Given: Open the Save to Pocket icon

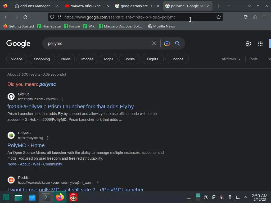Looking at the screenshot, I should (x=245, y=17).
